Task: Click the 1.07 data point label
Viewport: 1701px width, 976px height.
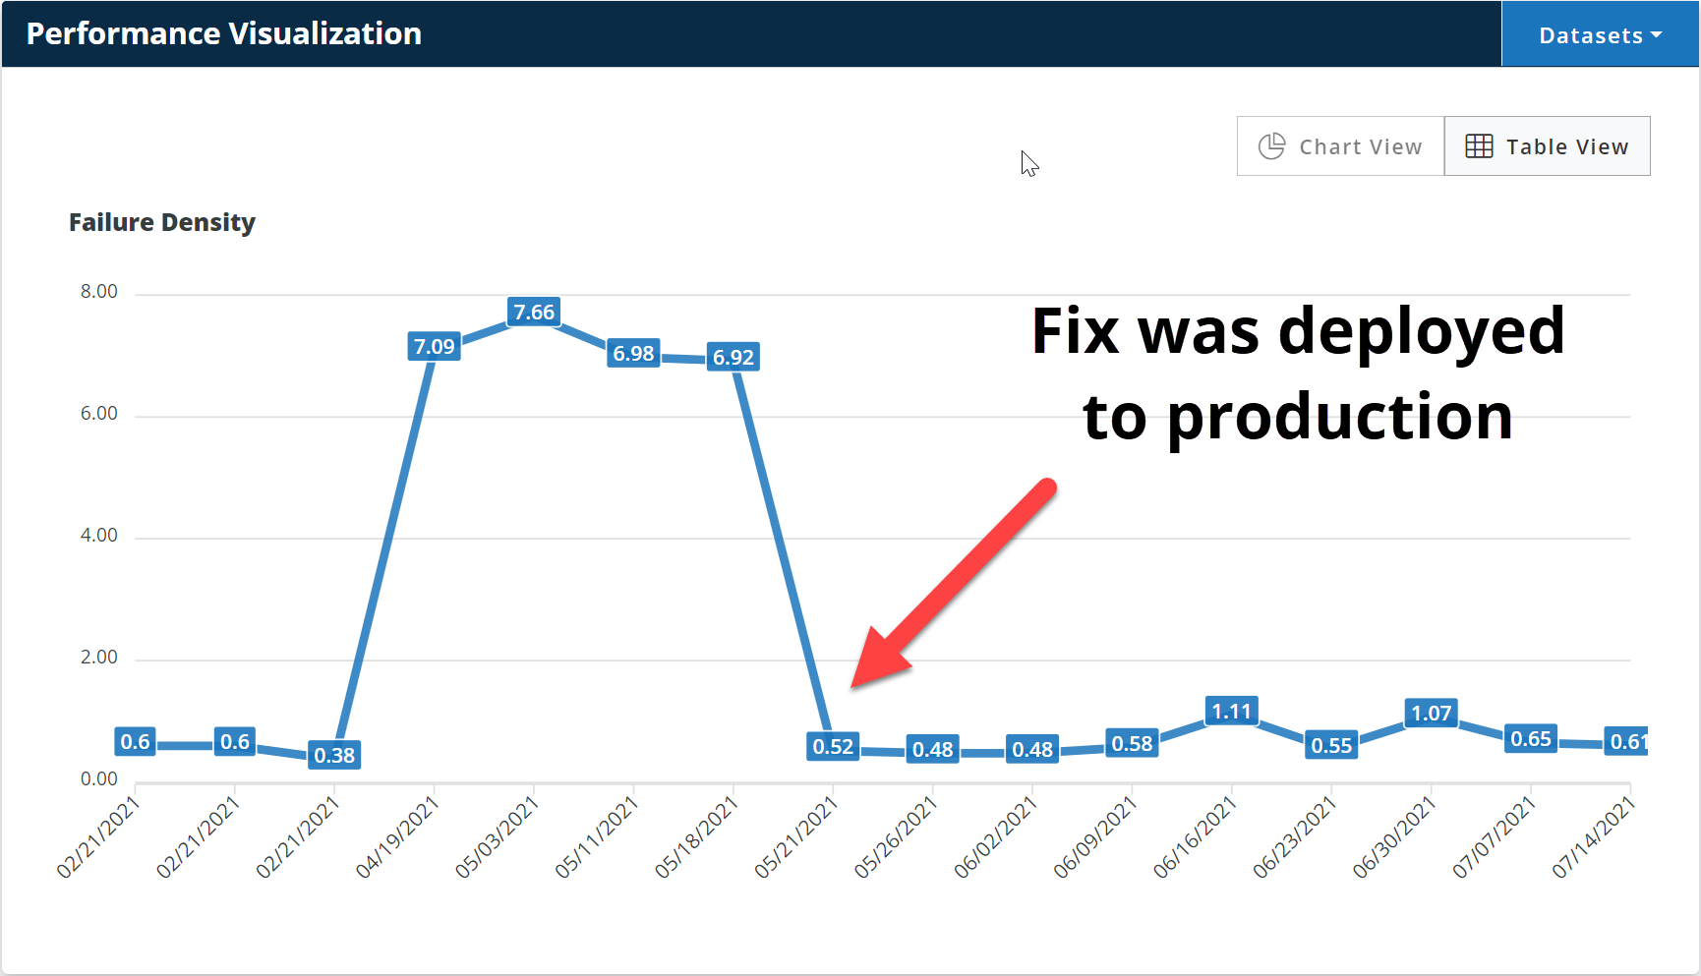Action: pos(1432,713)
